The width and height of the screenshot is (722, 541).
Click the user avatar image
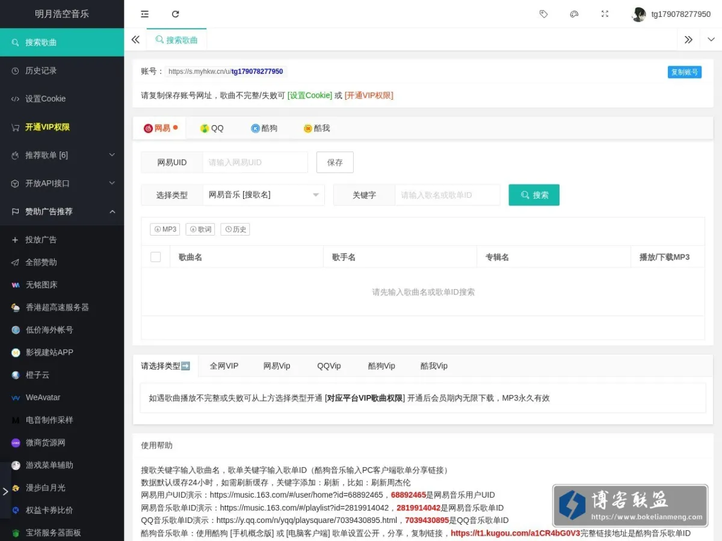(x=638, y=14)
